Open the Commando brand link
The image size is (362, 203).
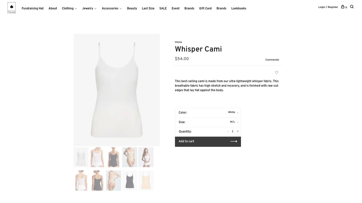click(272, 60)
